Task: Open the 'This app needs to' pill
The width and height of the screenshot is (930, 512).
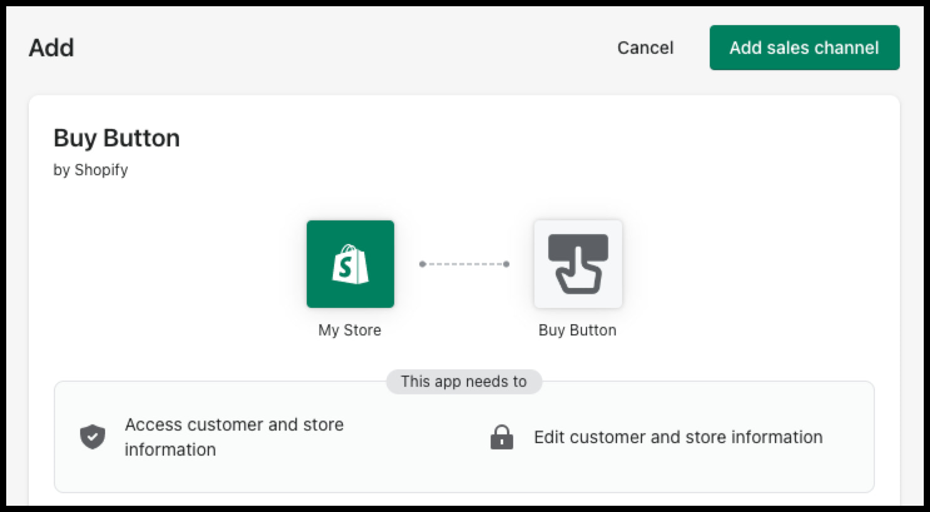Action: 464,381
